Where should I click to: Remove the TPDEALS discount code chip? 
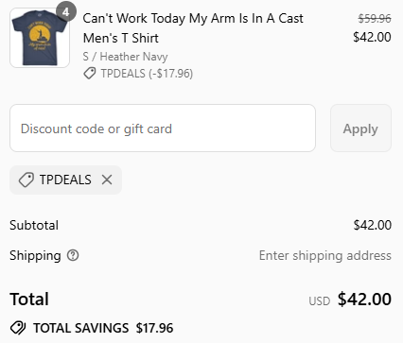point(107,180)
